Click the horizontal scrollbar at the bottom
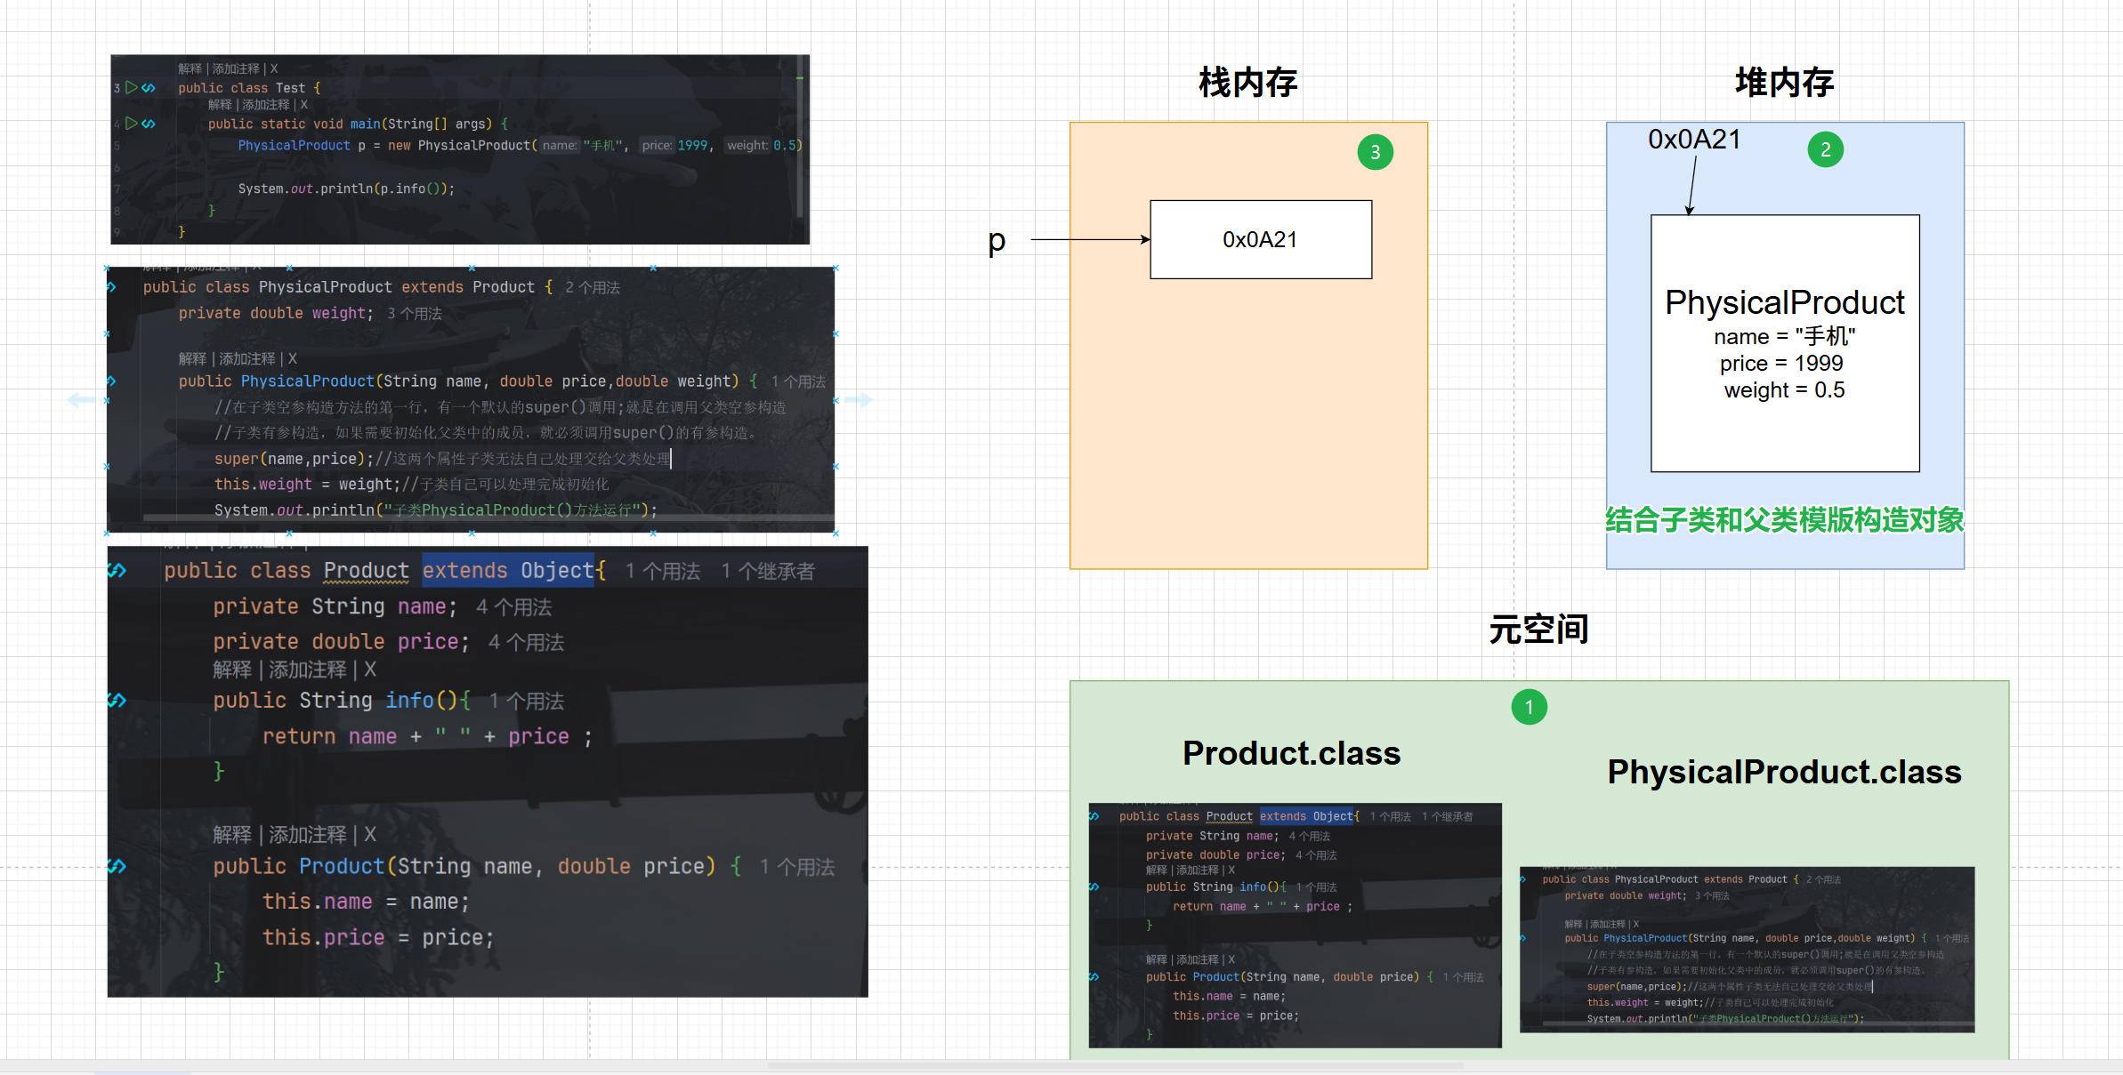Viewport: 2123px width, 1075px height. point(1116,1065)
